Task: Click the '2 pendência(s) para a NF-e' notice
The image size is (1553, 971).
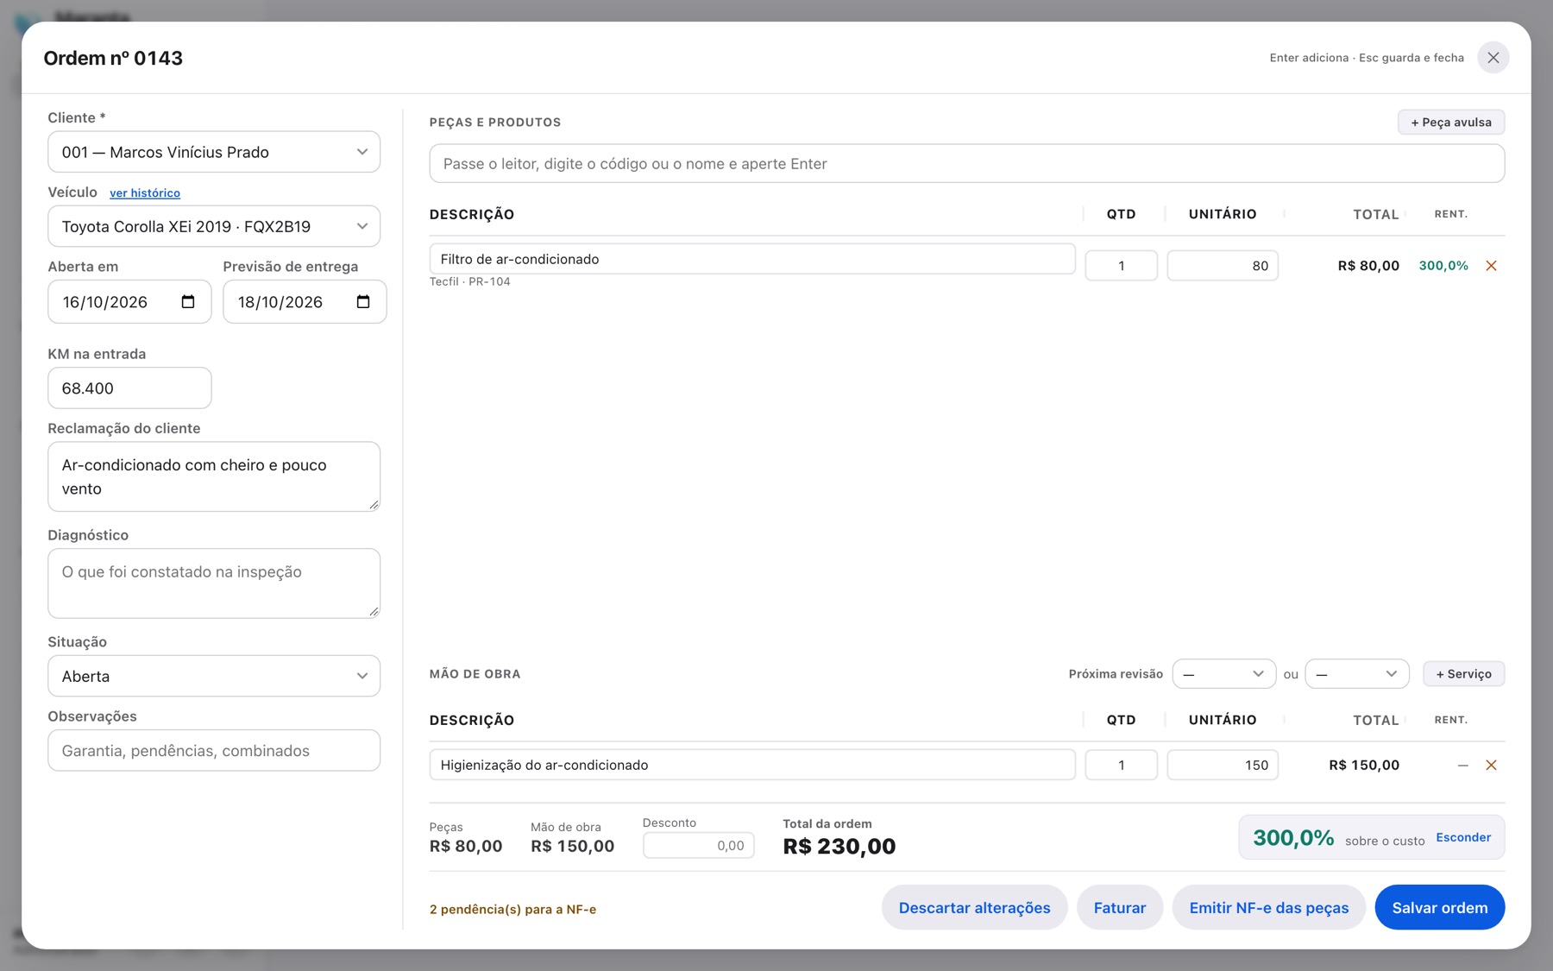Action: [x=512, y=910]
